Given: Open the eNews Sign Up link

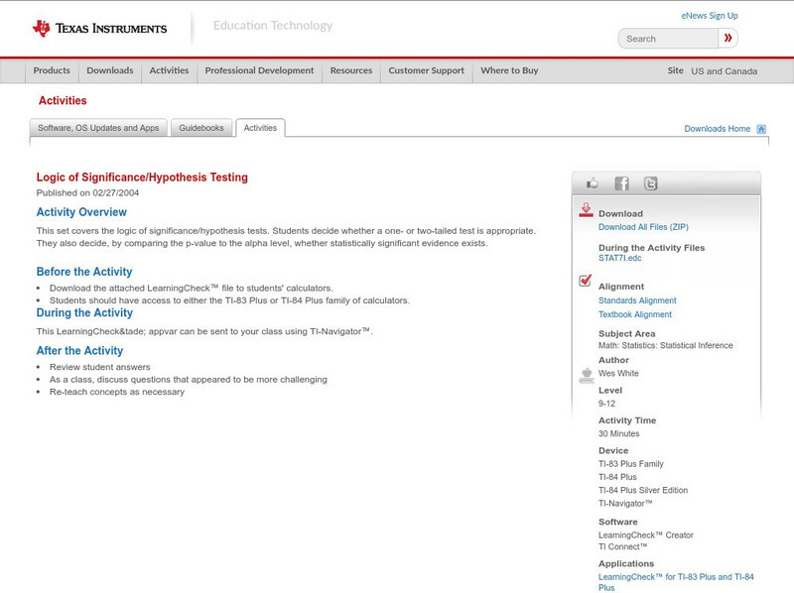Looking at the screenshot, I should pos(710,16).
